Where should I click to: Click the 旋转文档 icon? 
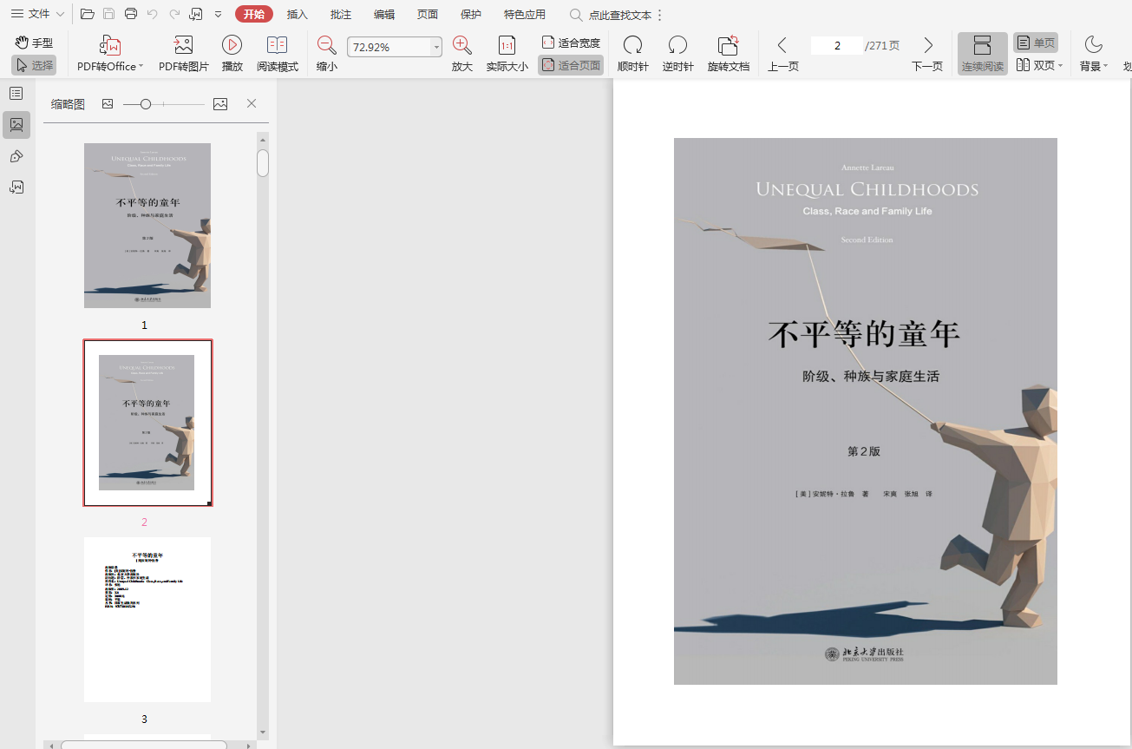click(x=728, y=46)
